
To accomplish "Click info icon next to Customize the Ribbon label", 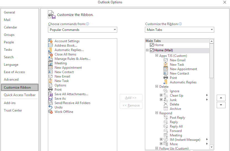I will click(180, 24).
